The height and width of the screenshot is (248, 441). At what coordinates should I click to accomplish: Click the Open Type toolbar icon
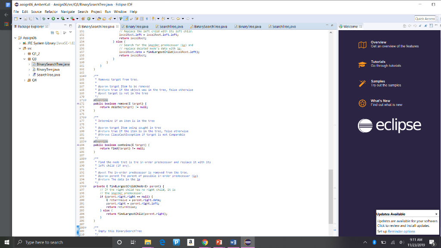[99, 19]
